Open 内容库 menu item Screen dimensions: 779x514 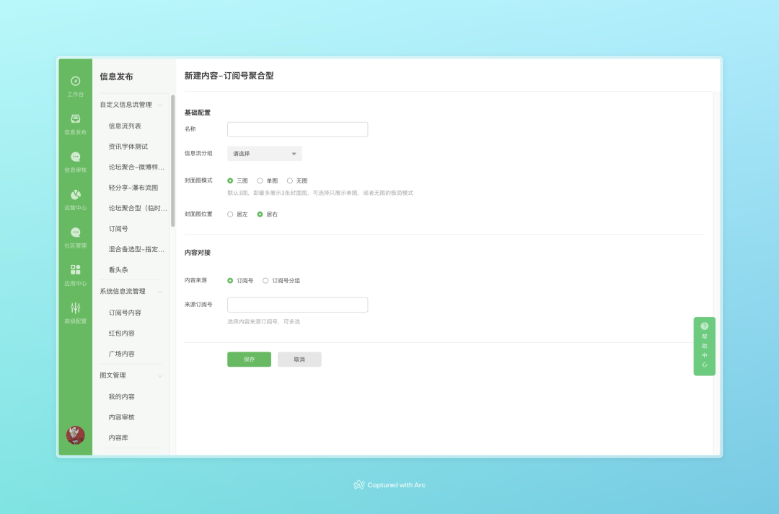[x=118, y=438]
